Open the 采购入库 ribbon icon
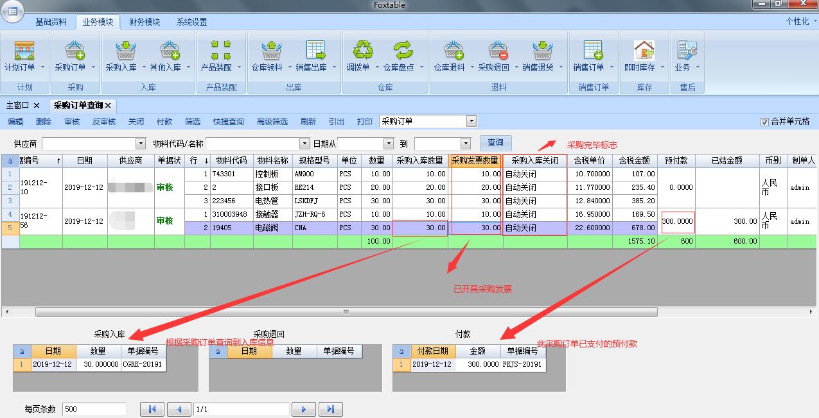Image resolution: width=819 pixels, height=418 pixels. click(121, 51)
